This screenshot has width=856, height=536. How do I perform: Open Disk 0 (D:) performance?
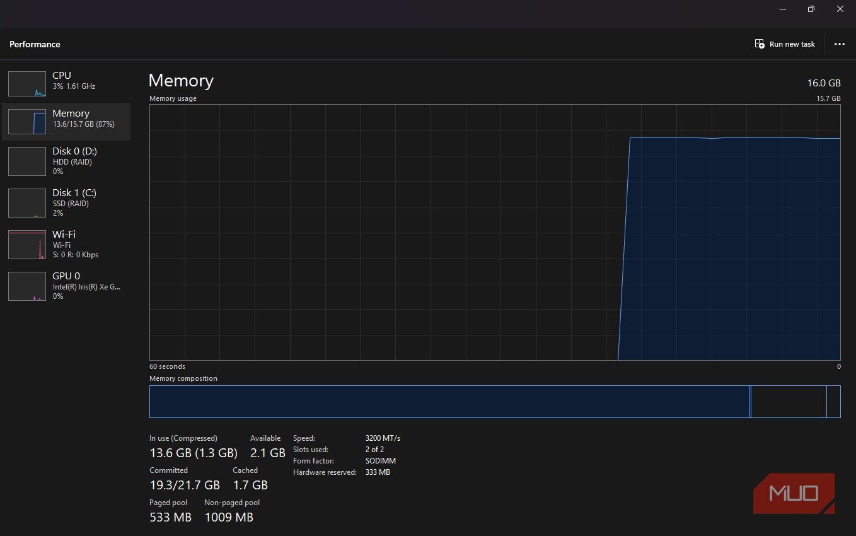click(66, 161)
